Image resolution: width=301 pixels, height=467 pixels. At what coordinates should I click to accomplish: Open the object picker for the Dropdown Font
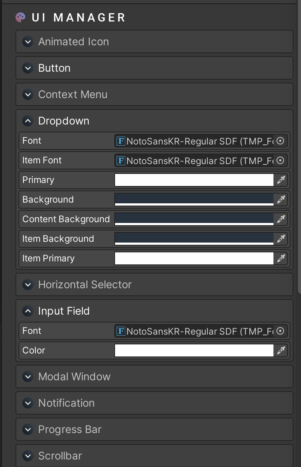click(x=280, y=141)
